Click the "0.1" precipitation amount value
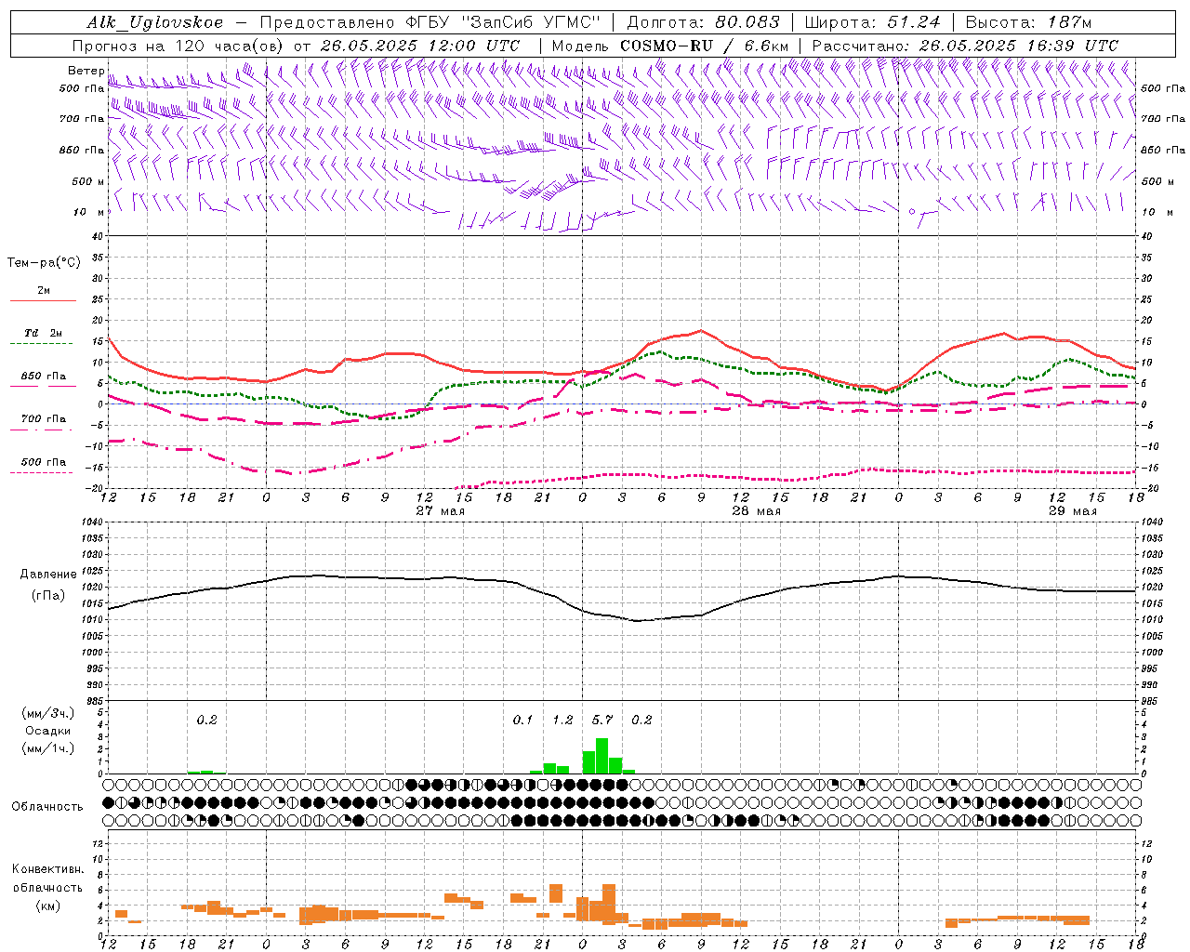 pyautogui.click(x=522, y=721)
